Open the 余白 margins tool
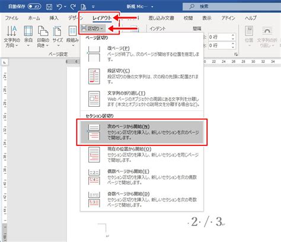The width and height of the screenshot is (281, 242). coord(28,36)
